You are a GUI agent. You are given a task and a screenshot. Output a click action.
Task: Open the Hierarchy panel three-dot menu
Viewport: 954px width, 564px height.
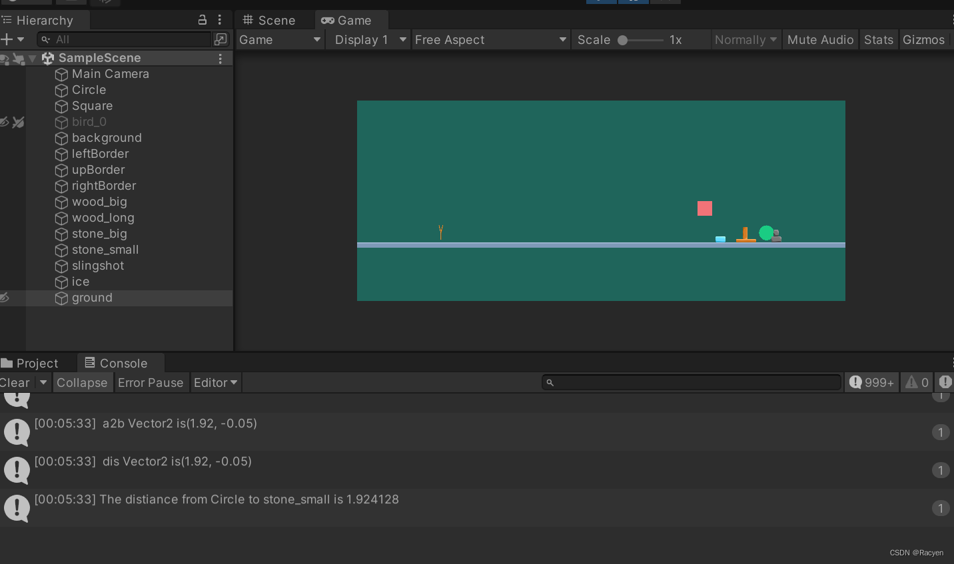click(x=221, y=20)
